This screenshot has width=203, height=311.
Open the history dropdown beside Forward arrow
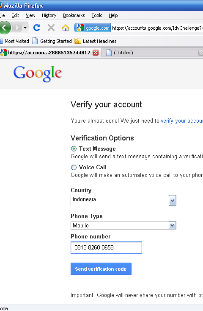coord(25,28)
